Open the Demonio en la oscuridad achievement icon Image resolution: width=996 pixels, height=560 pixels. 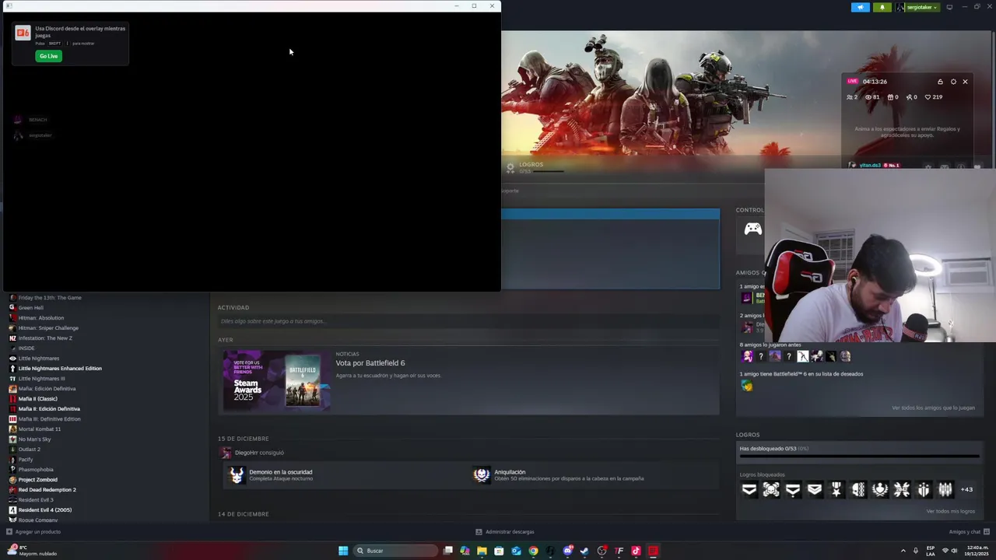[x=237, y=474]
